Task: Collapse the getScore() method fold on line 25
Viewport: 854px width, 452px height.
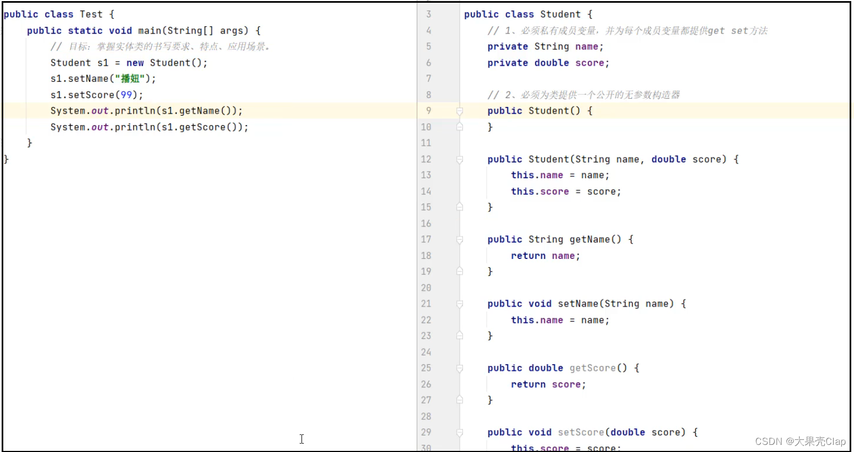Action: click(x=460, y=368)
